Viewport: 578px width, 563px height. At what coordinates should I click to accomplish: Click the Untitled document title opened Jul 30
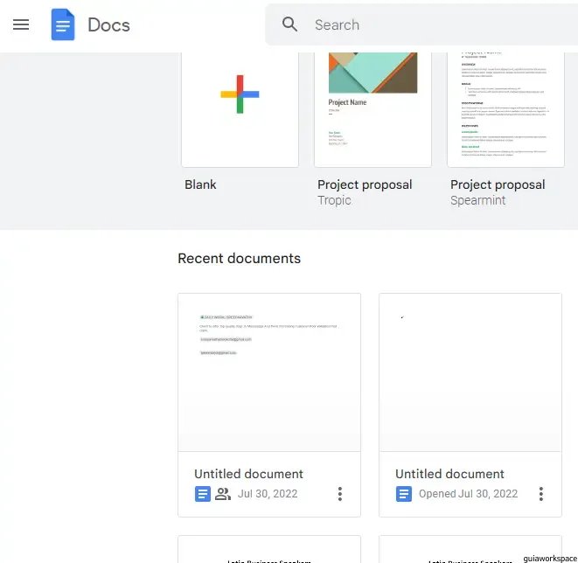(449, 474)
